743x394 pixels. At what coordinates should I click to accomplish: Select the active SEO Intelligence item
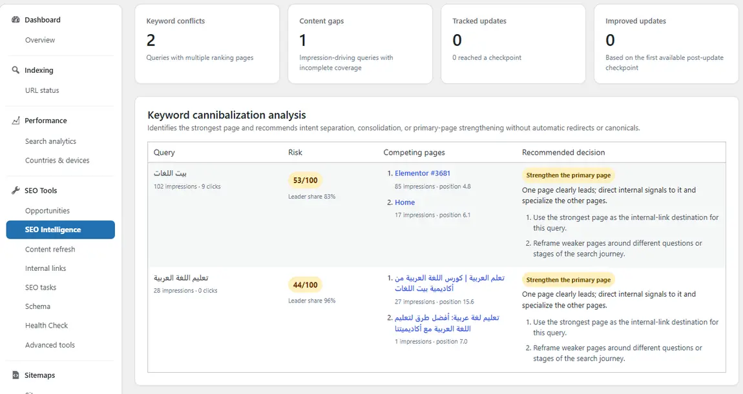[x=61, y=230]
